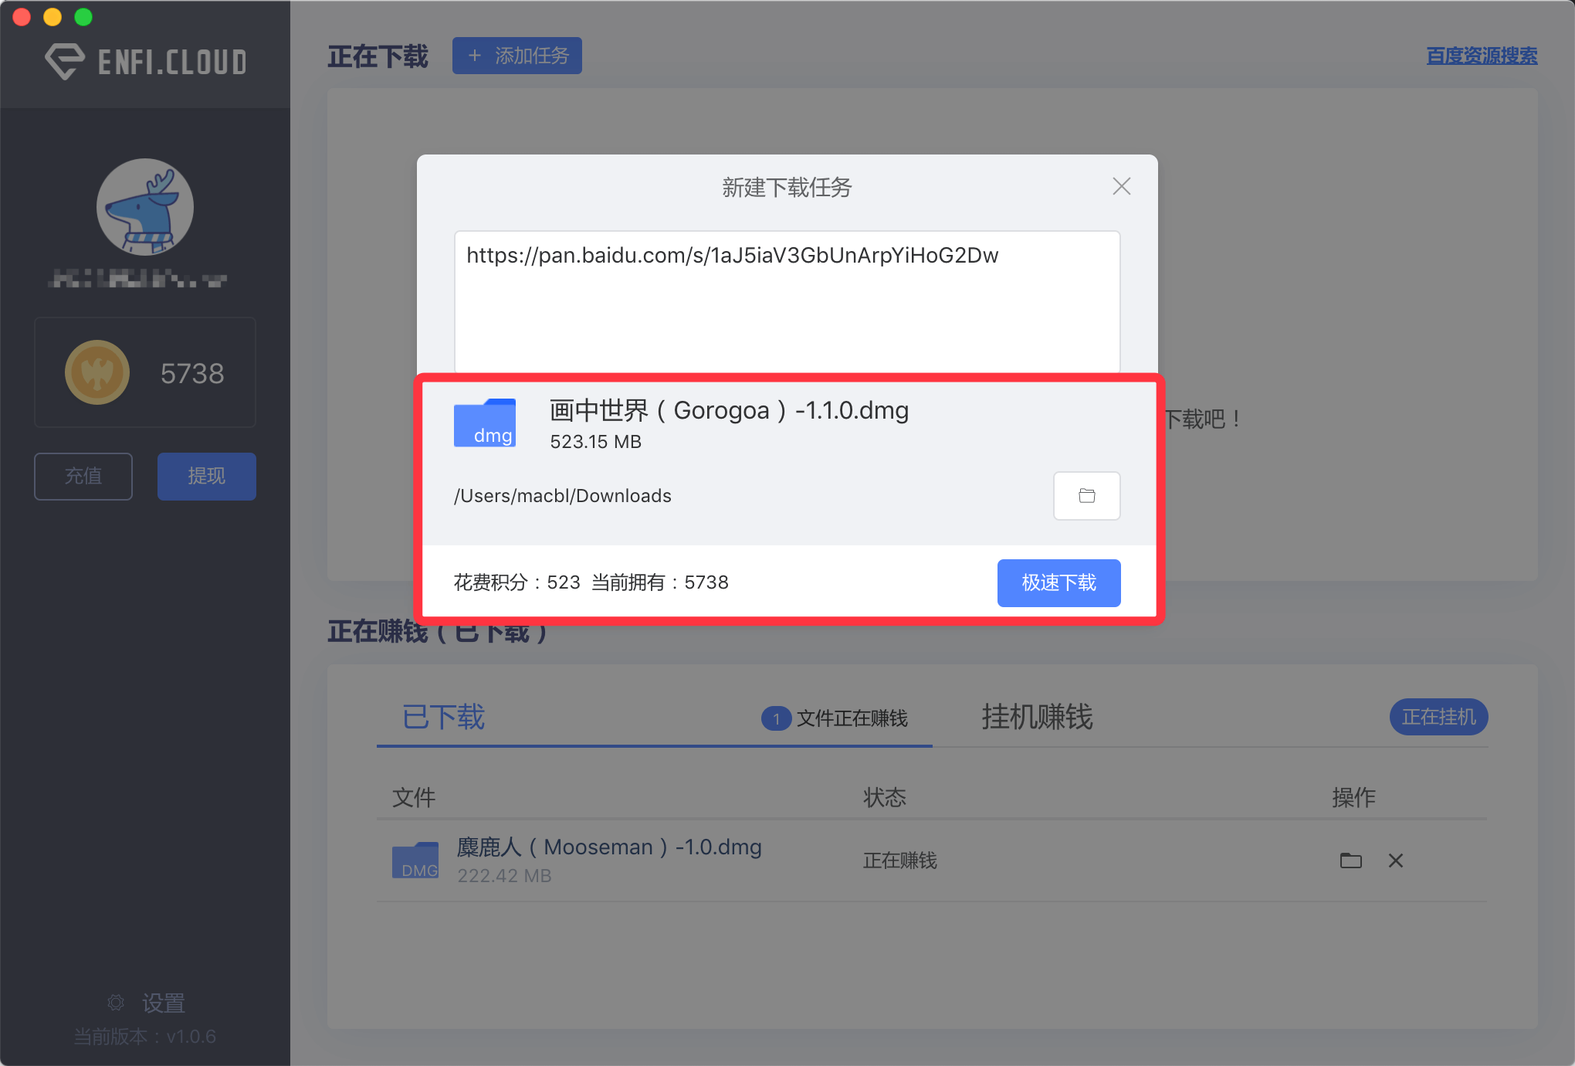Click the 提现 withdraw button
Image resolution: width=1575 pixels, height=1066 pixels.
click(207, 476)
